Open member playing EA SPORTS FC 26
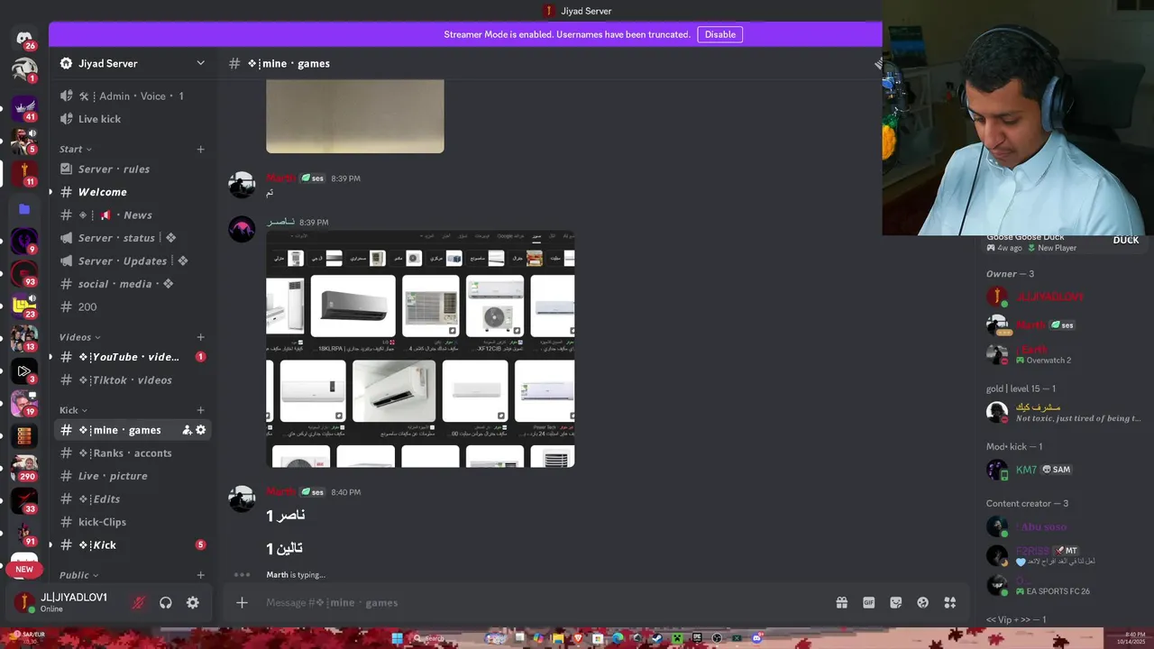This screenshot has height=649, width=1154. click(x=1064, y=585)
